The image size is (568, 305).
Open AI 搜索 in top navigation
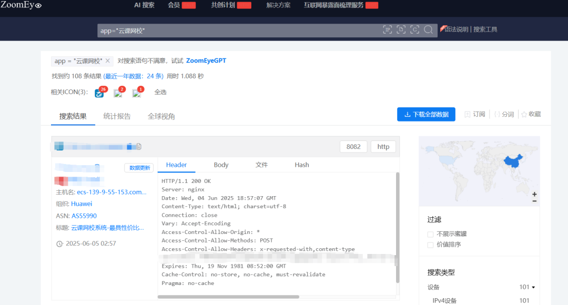pyautogui.click(x=144, y=5)
